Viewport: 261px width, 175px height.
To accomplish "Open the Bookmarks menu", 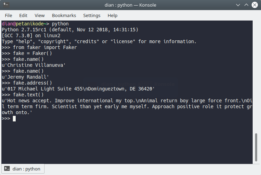I will click(x=64, y=15).
